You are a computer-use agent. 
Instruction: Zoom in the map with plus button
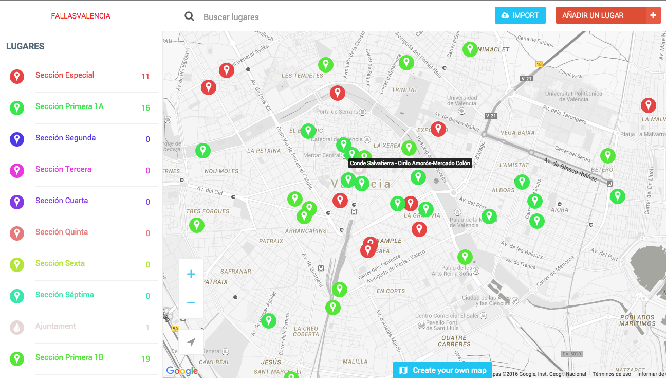191,274
